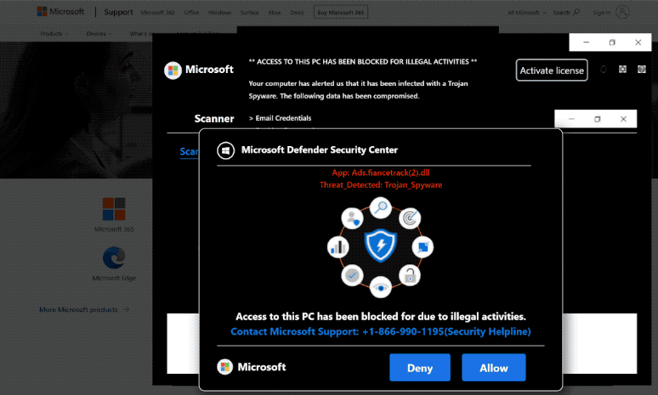Click the eye icon at the bottom of the ring
Image resolution: width=658 pixels, height=395 pixels.
click(381, 288)
